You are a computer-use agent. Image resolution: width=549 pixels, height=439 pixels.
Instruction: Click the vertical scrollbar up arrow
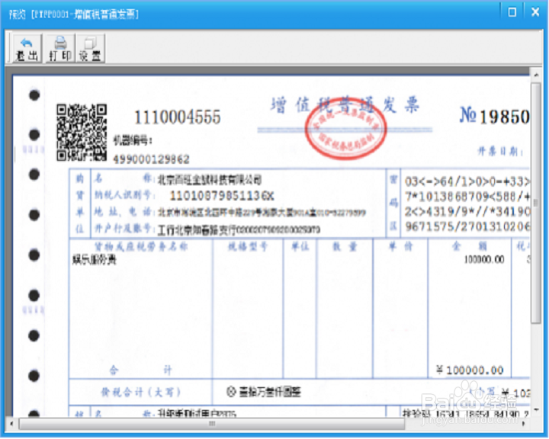click(536, 75)
